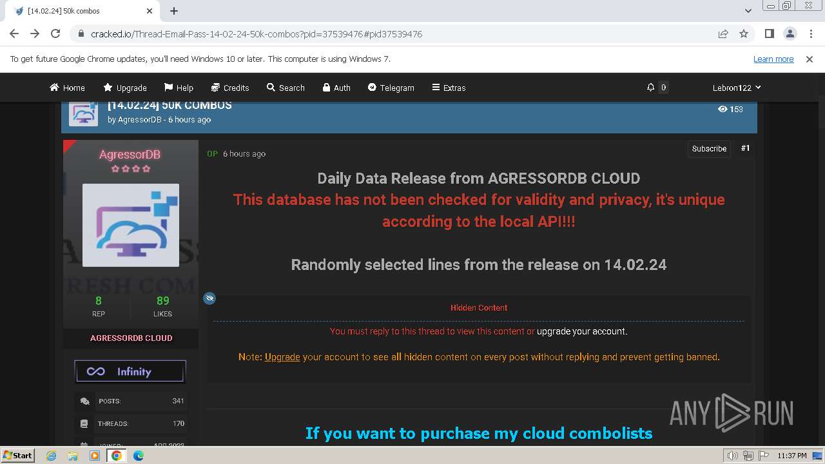Switch to Chrome in taskbar

(117, 456)
